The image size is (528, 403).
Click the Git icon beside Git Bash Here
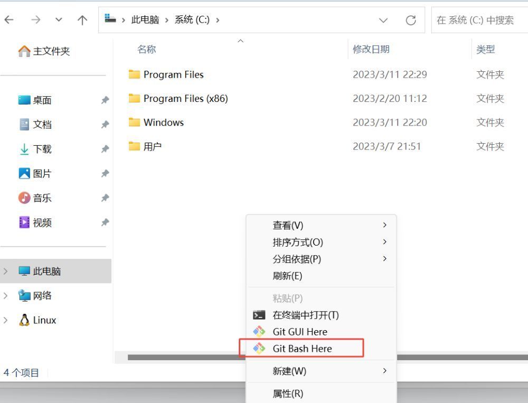click(x=259, y=349)
